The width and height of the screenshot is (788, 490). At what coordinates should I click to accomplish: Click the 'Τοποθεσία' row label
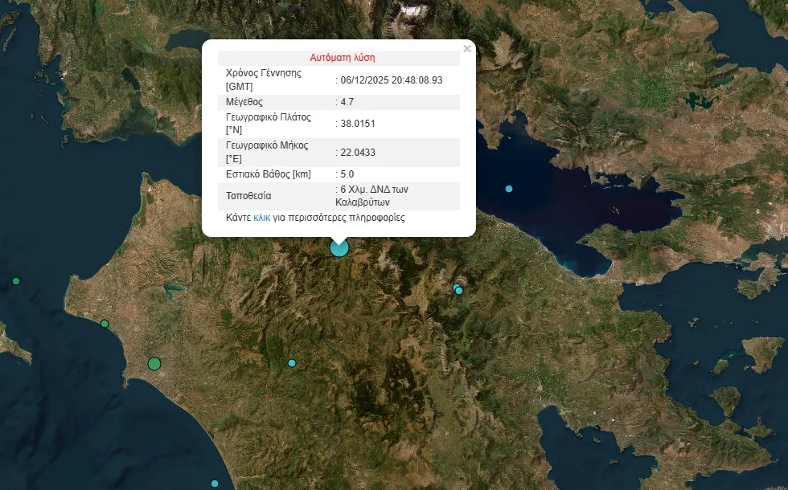coord(248,196)
